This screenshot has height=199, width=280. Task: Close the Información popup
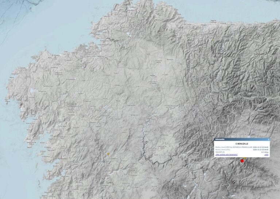269,139
